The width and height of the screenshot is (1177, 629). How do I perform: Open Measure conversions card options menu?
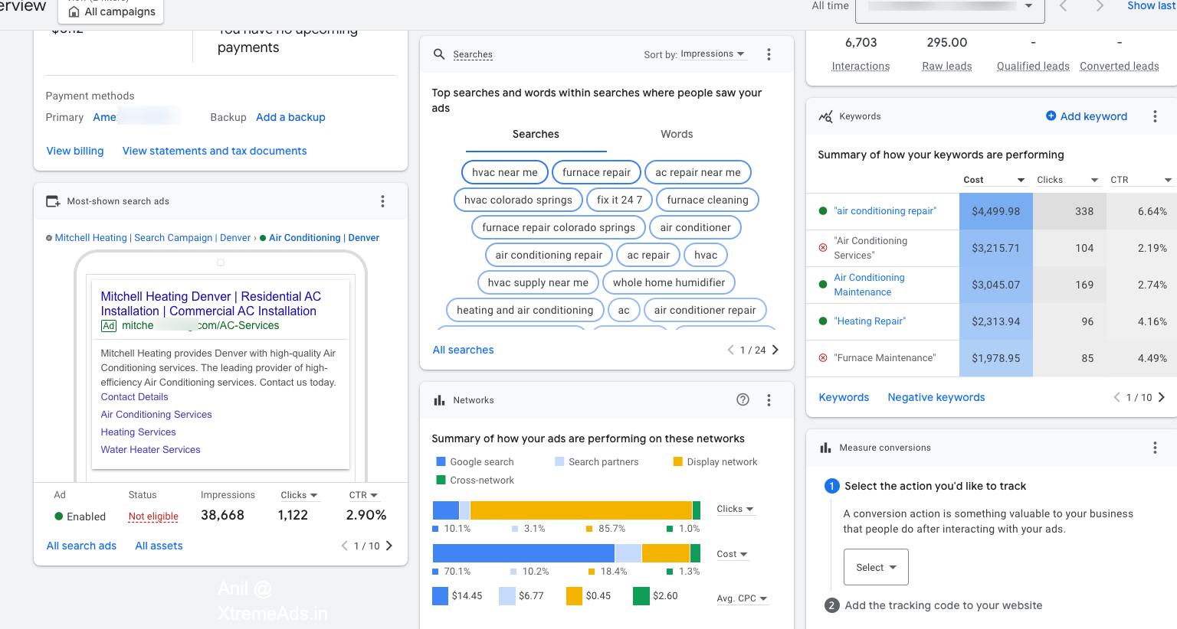tap(1155, 448)
